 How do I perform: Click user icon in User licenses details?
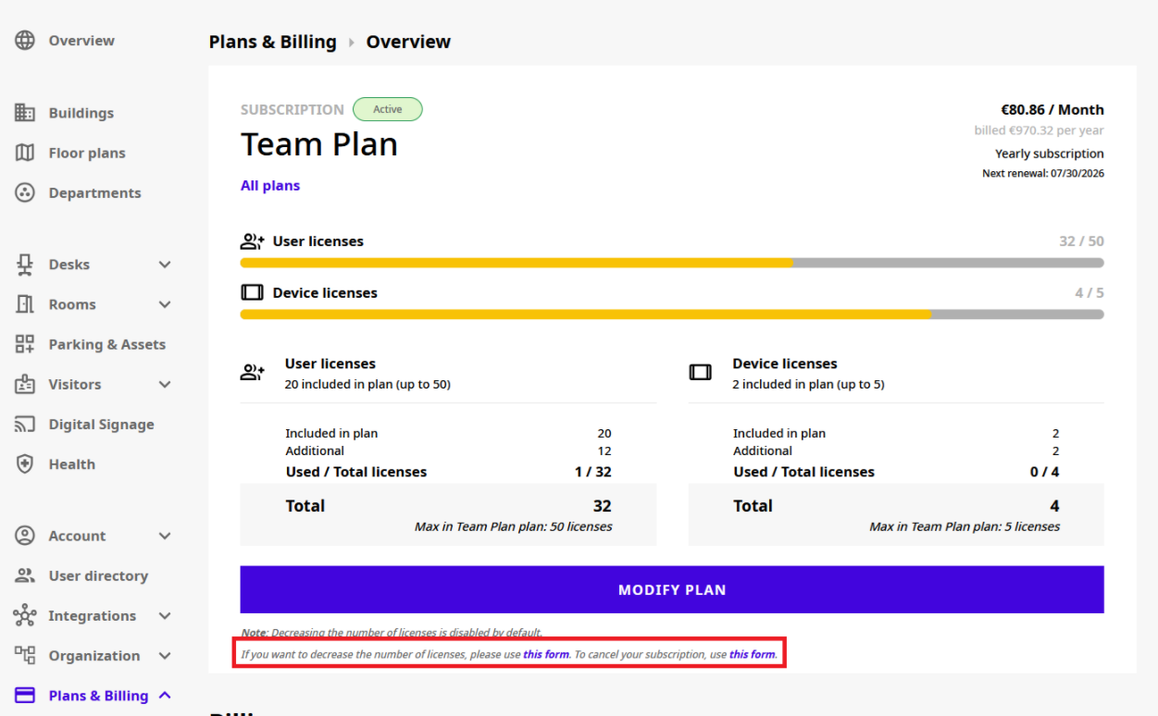point(252,373)
